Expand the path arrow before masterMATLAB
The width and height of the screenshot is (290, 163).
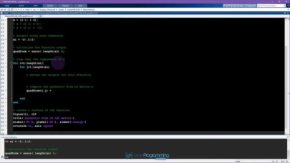point(65,10)
